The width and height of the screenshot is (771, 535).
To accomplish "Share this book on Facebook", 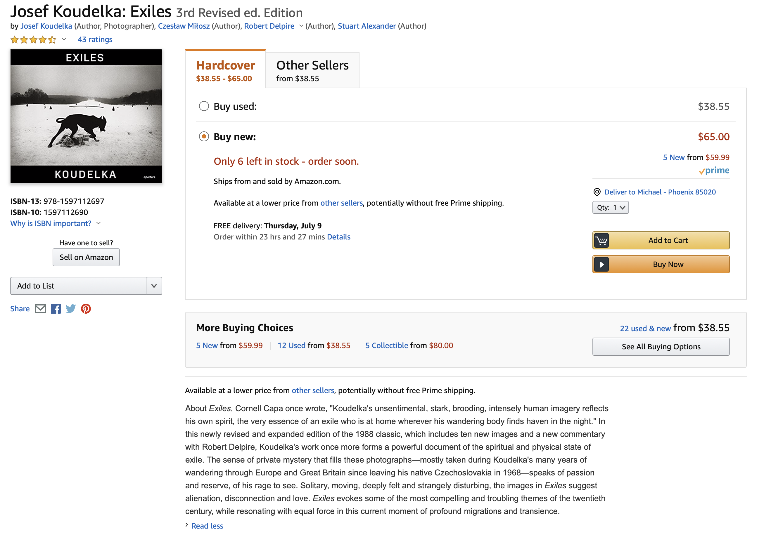I will point(56,309).
